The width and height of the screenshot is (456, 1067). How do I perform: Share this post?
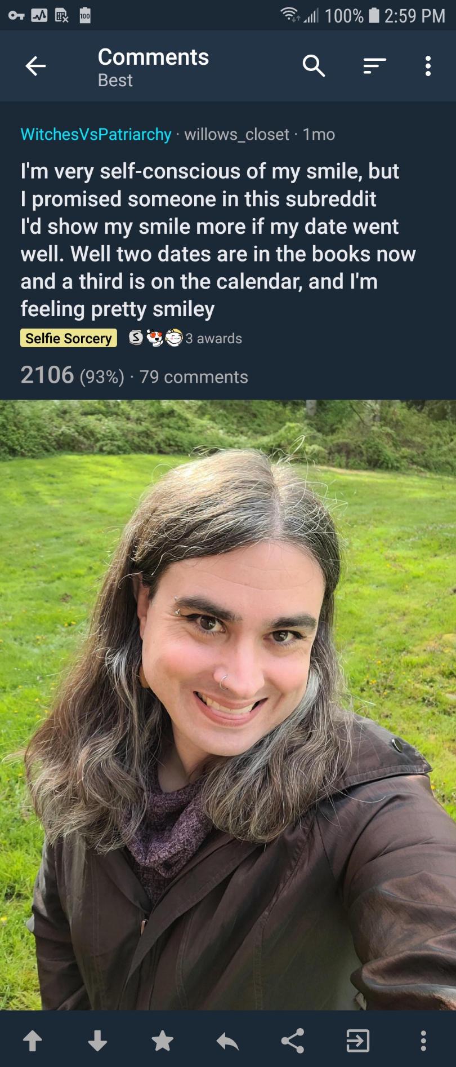293,1041
